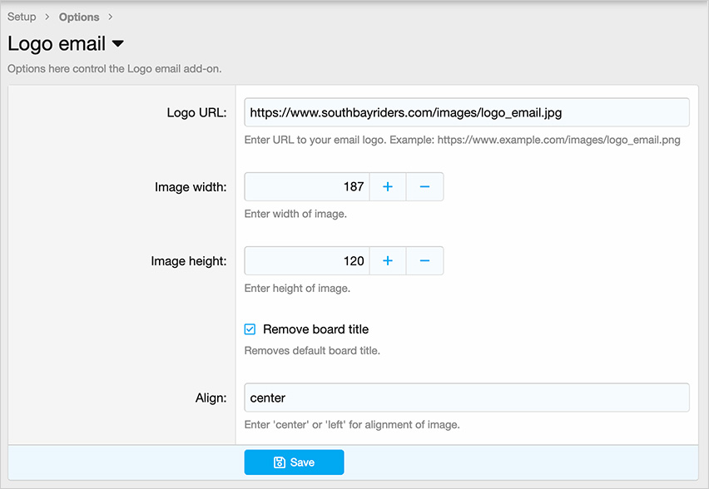The image size is (709, 489).
Task: Click the 'Remove board title' label text
Action: [x=315, y=329]
